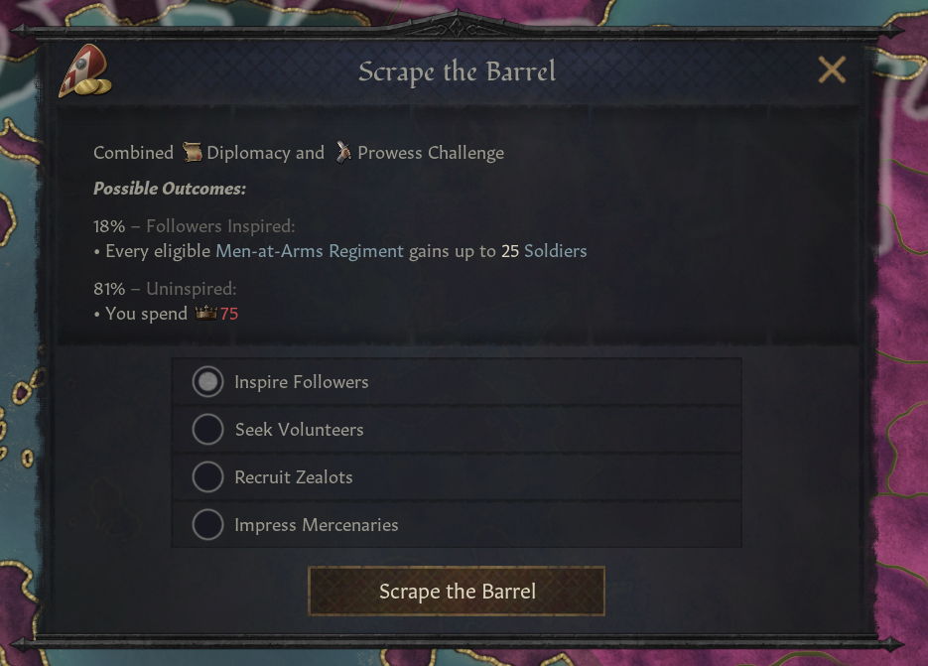The height and width of the screenshot is (666, 928).
Task: Click the Diplomacy scroll icon
Action: point(192,152)
